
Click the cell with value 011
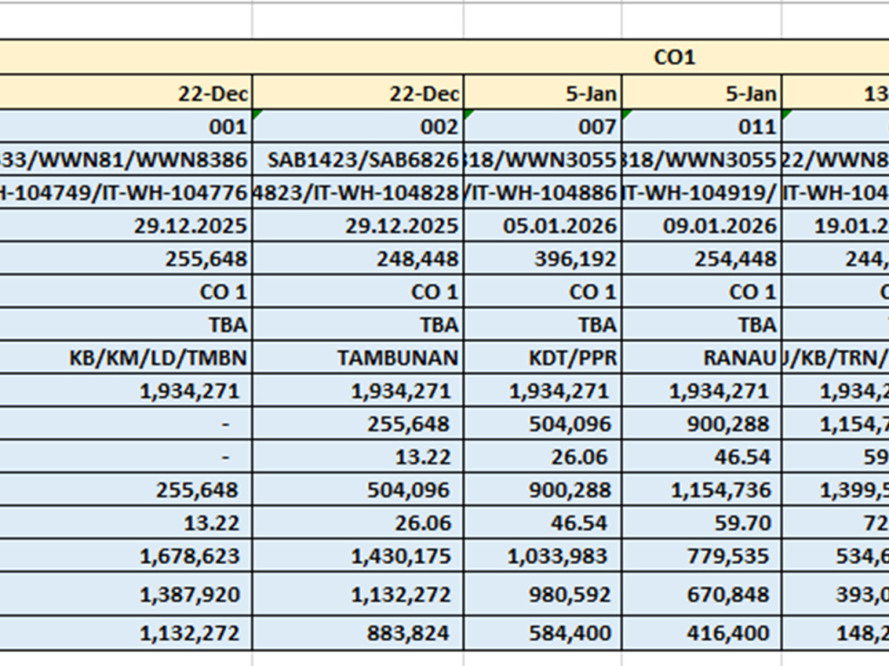(702, 126)
